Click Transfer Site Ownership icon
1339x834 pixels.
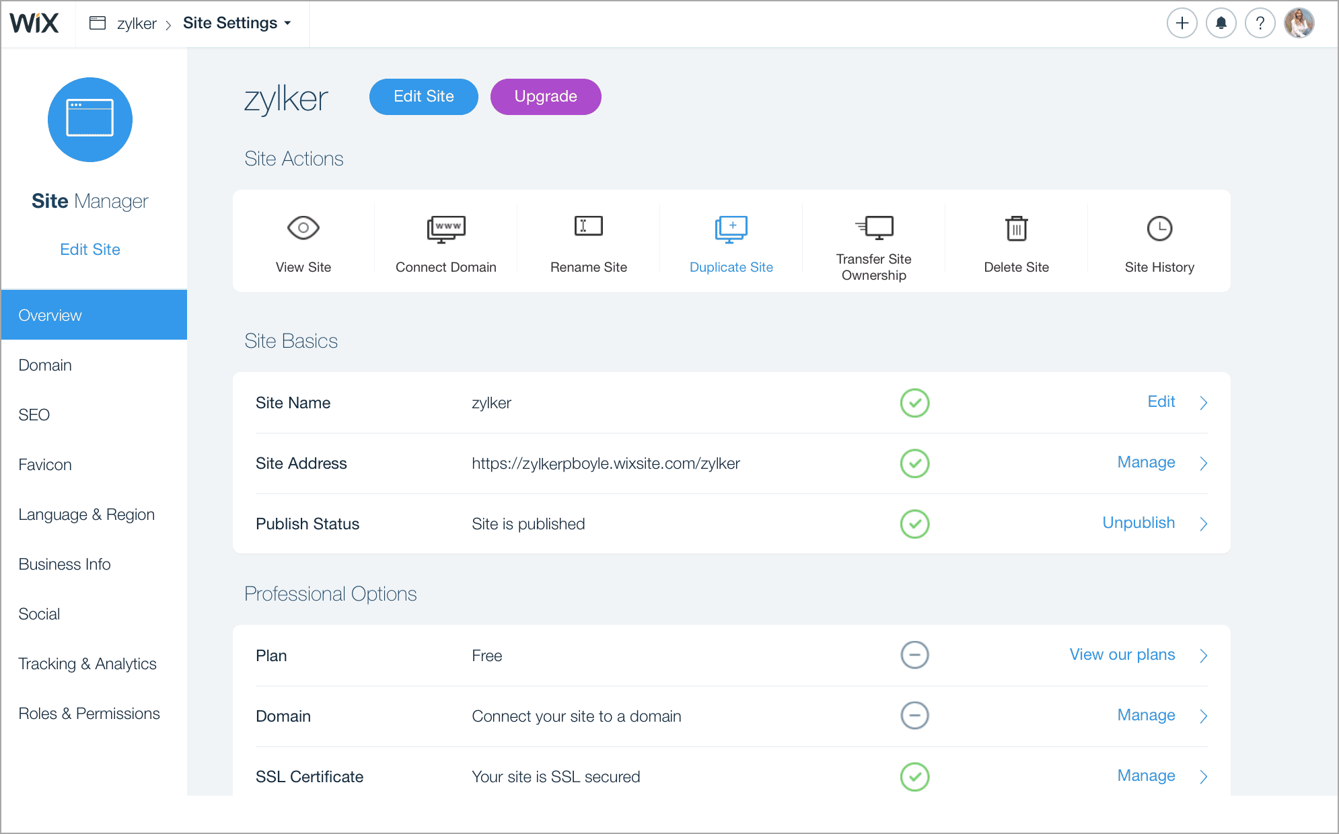click(874, 228)
